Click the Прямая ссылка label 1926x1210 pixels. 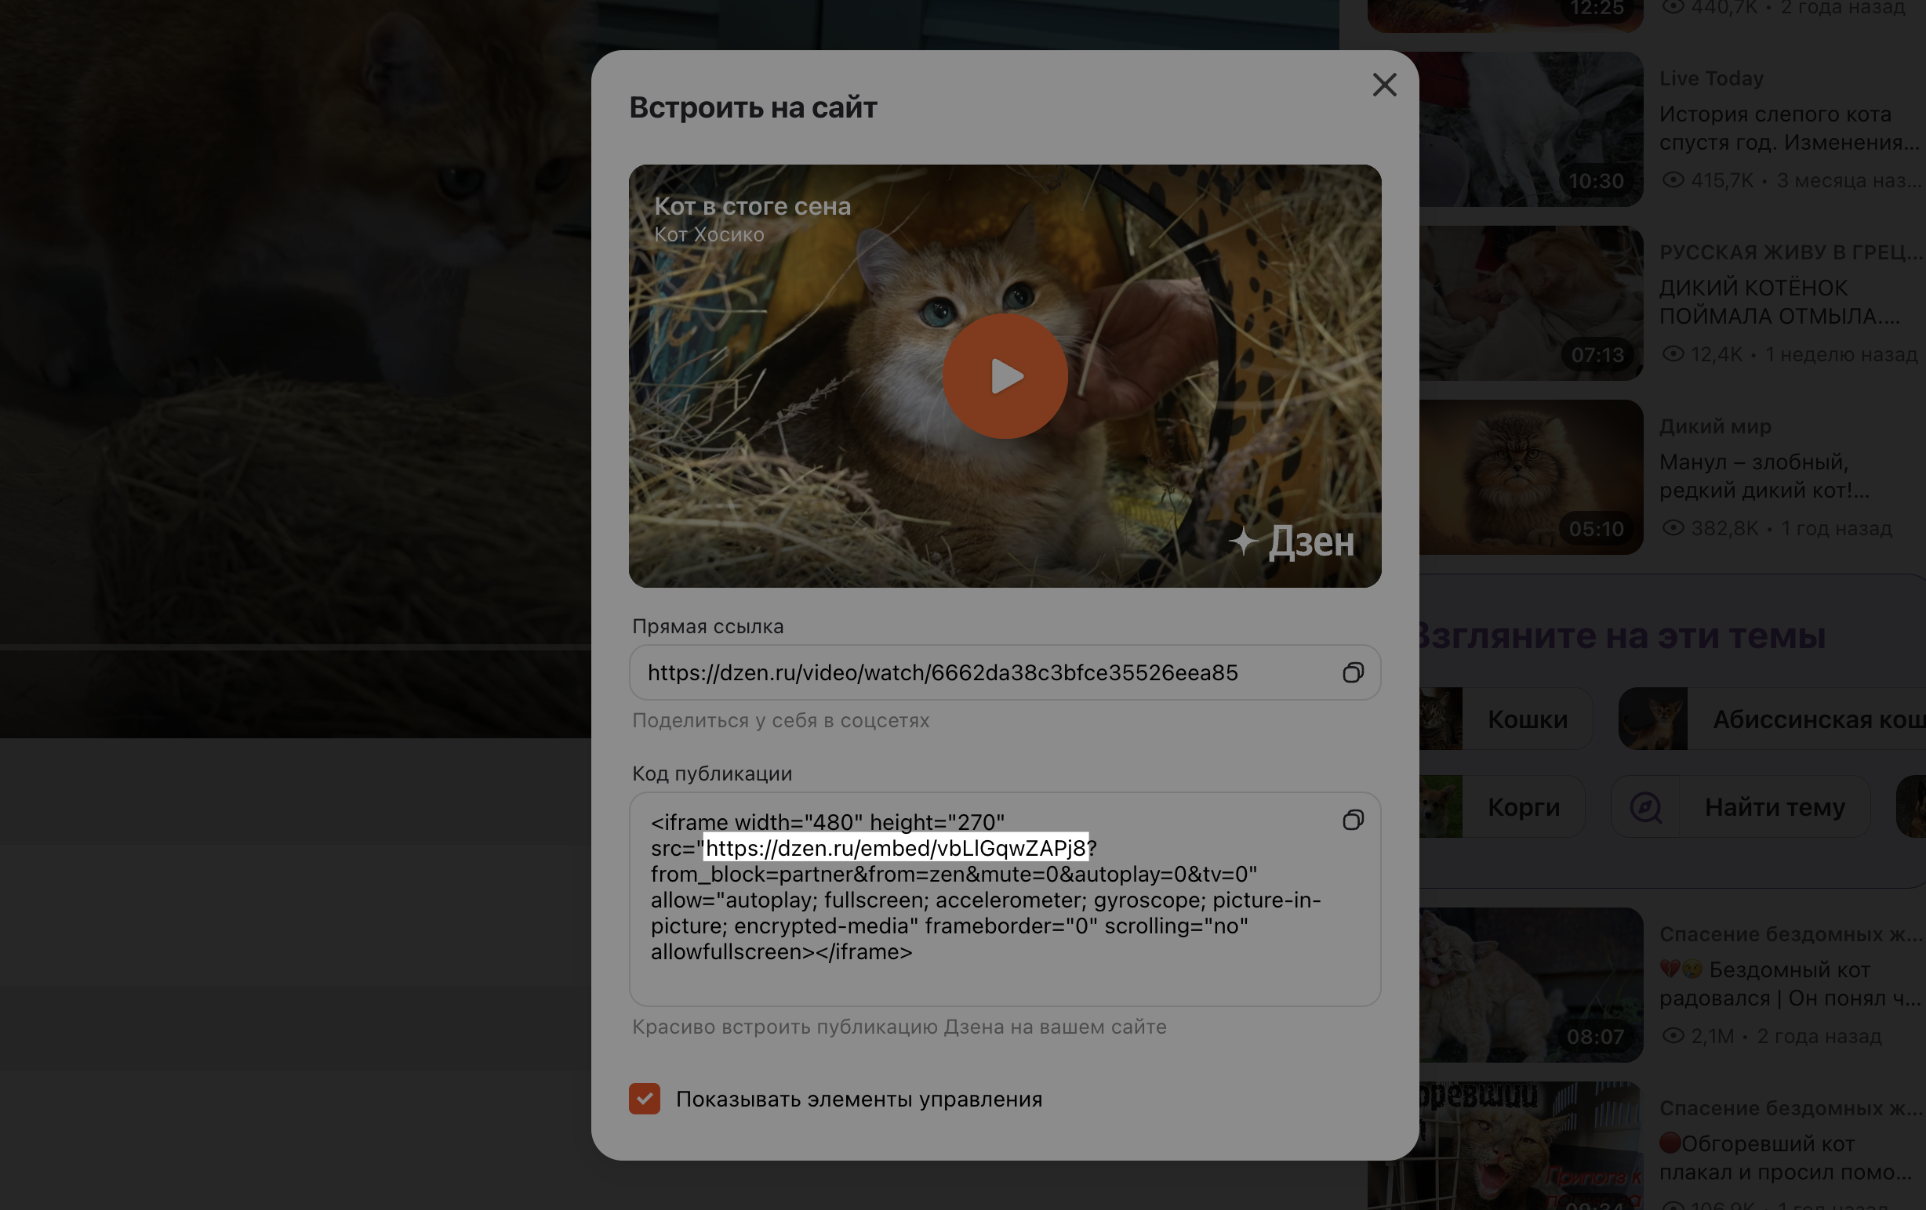point(708,627)
